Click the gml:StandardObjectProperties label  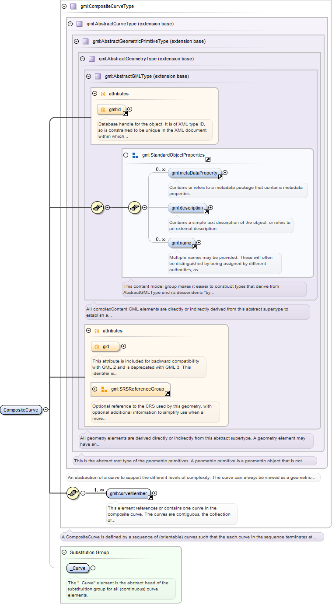point(173,155)
